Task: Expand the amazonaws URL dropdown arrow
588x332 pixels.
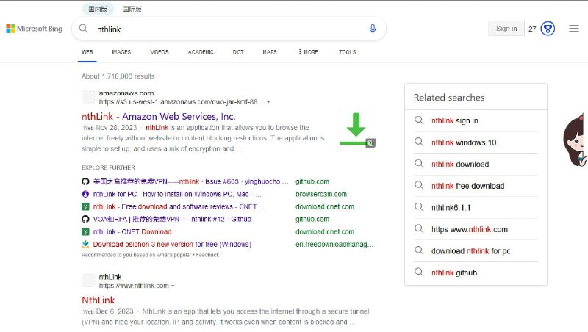Action: pyautogui.click(x=268, y=102)
